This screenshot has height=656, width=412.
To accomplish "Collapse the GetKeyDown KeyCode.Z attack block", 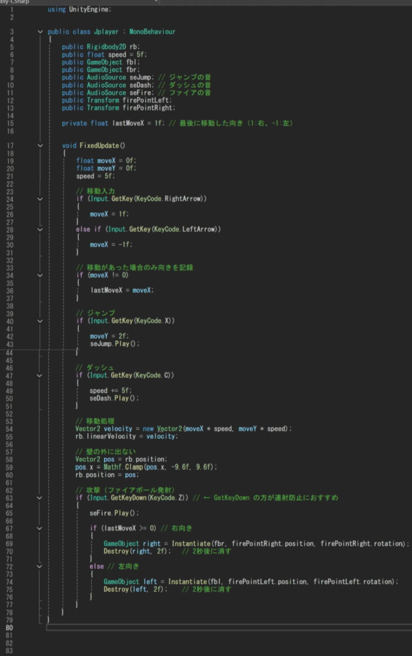I will (x=40, y=497).
